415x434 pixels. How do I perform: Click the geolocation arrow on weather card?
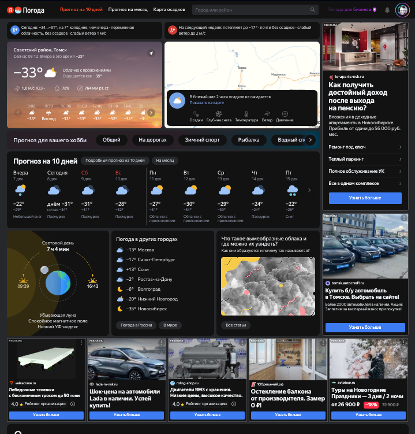coord(151,53)
